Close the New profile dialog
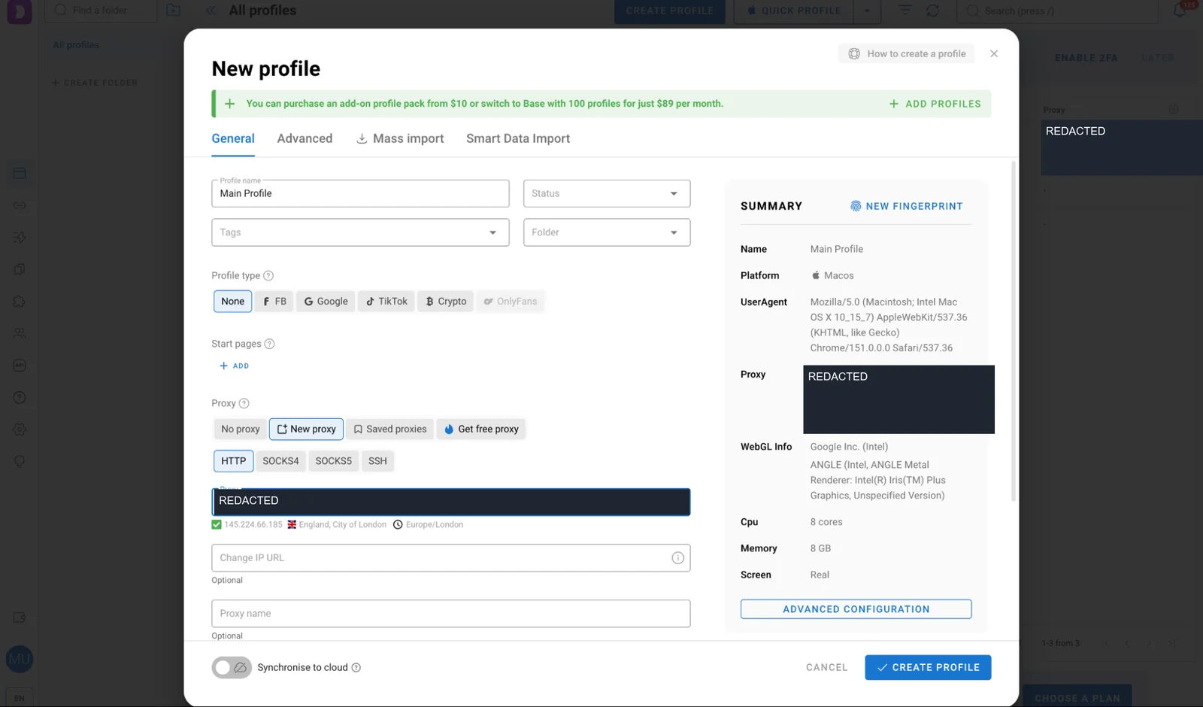1203x707 pixels. tap(994, 54)
